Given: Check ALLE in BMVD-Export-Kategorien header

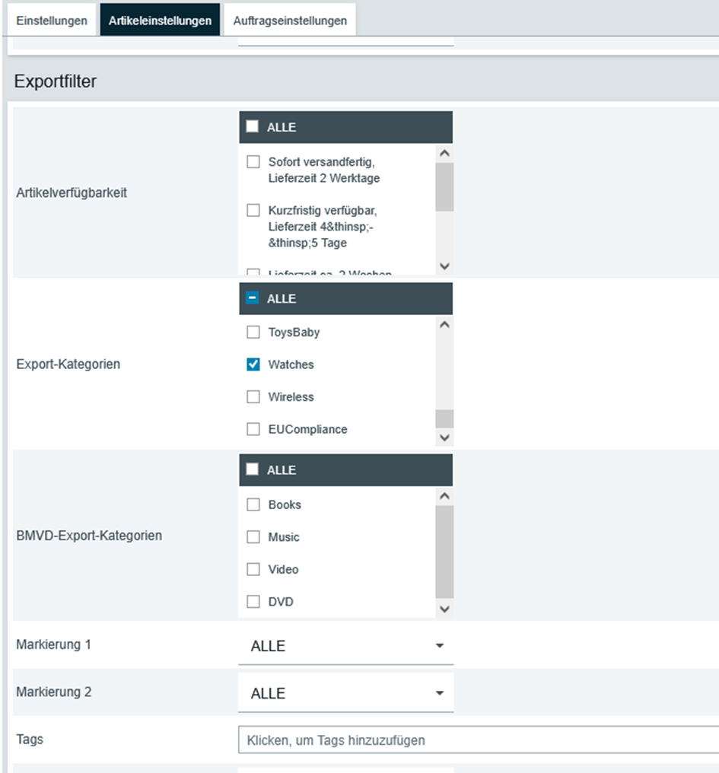Looking at the screenshot, I should click(x=253, y=470).
